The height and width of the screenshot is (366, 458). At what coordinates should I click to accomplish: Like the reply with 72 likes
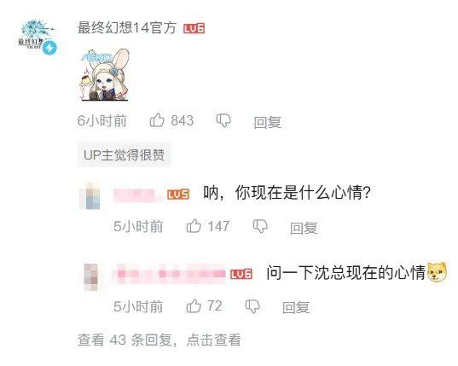(194, 306)
